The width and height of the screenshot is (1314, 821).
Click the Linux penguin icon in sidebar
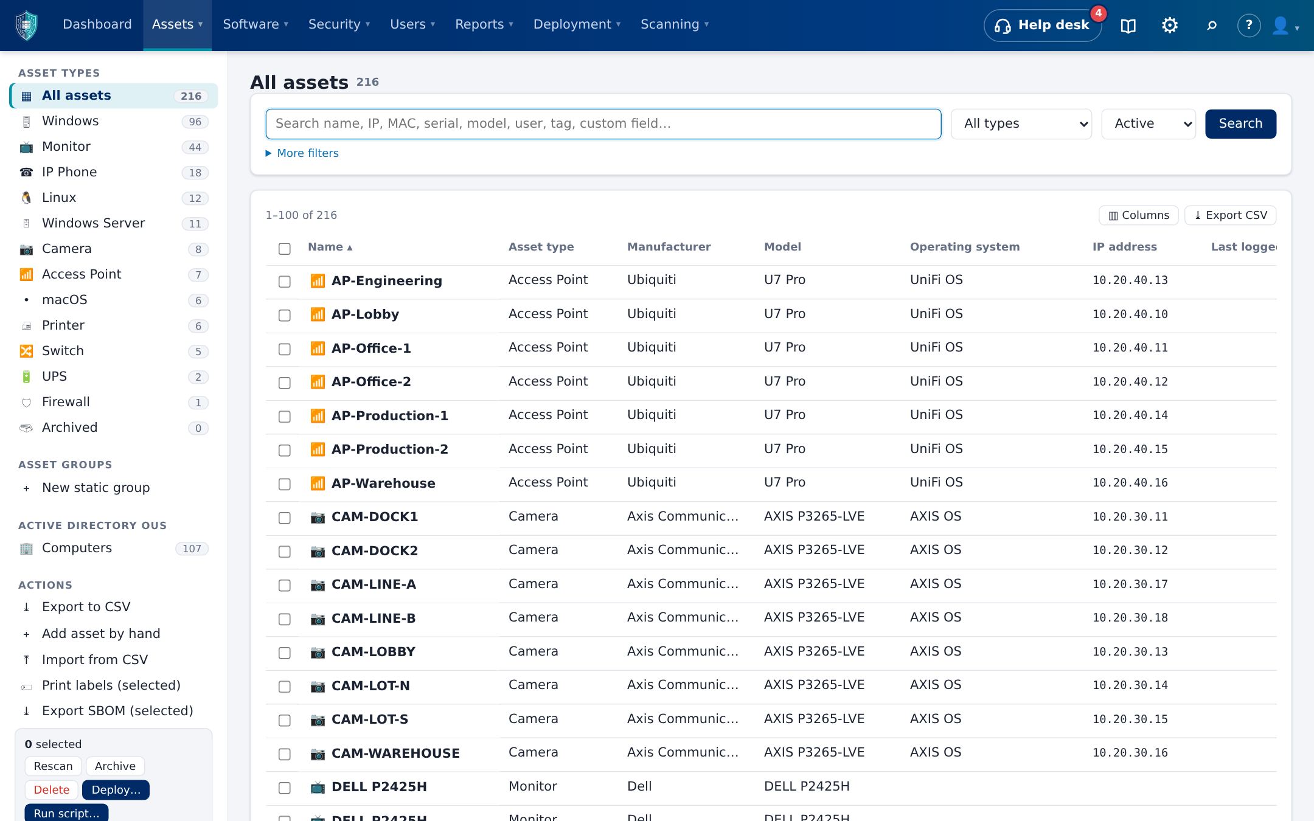(x=26, y=198)
